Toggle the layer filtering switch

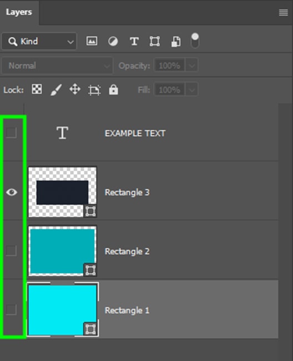tap(195, 41)
